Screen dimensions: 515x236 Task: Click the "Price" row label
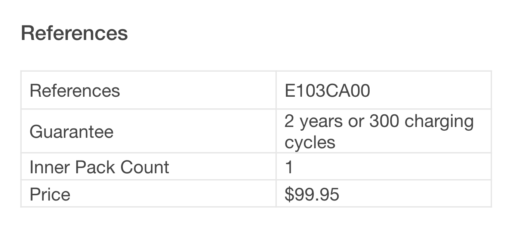pyautogui.click(x=50, y=195)
